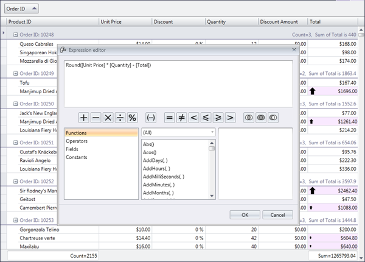Close the Expression editor dialog
This screenshot has height=262, width=365.
294,49
